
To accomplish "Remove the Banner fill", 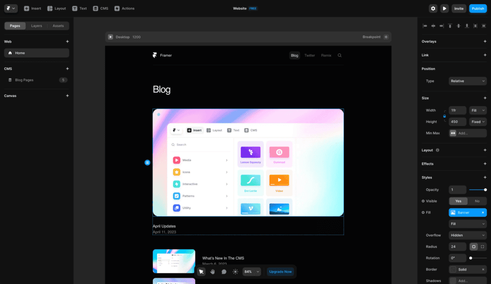I will 483,213.
